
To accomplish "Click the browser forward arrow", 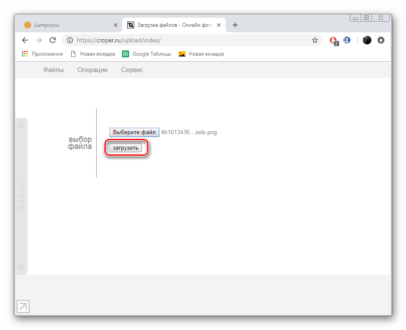I will (x=39, y=40).
